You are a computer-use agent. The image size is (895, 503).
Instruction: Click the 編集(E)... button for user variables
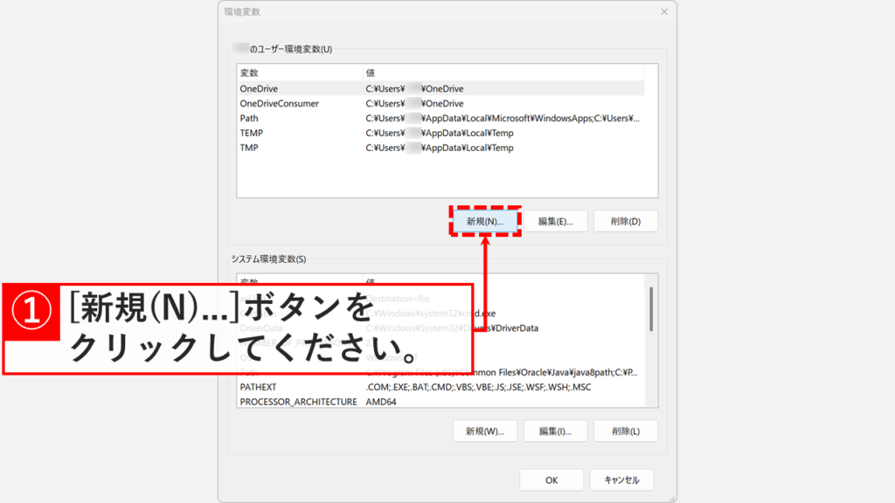point(555,220)
